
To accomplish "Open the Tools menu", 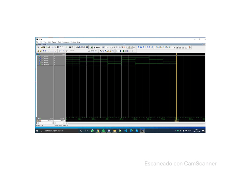I will click(59, 42).
